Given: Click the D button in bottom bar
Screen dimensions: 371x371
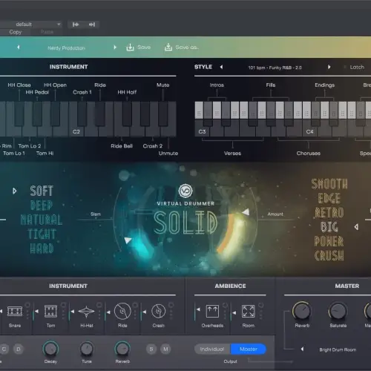Looking at the screenshot, I should (19, 349).
